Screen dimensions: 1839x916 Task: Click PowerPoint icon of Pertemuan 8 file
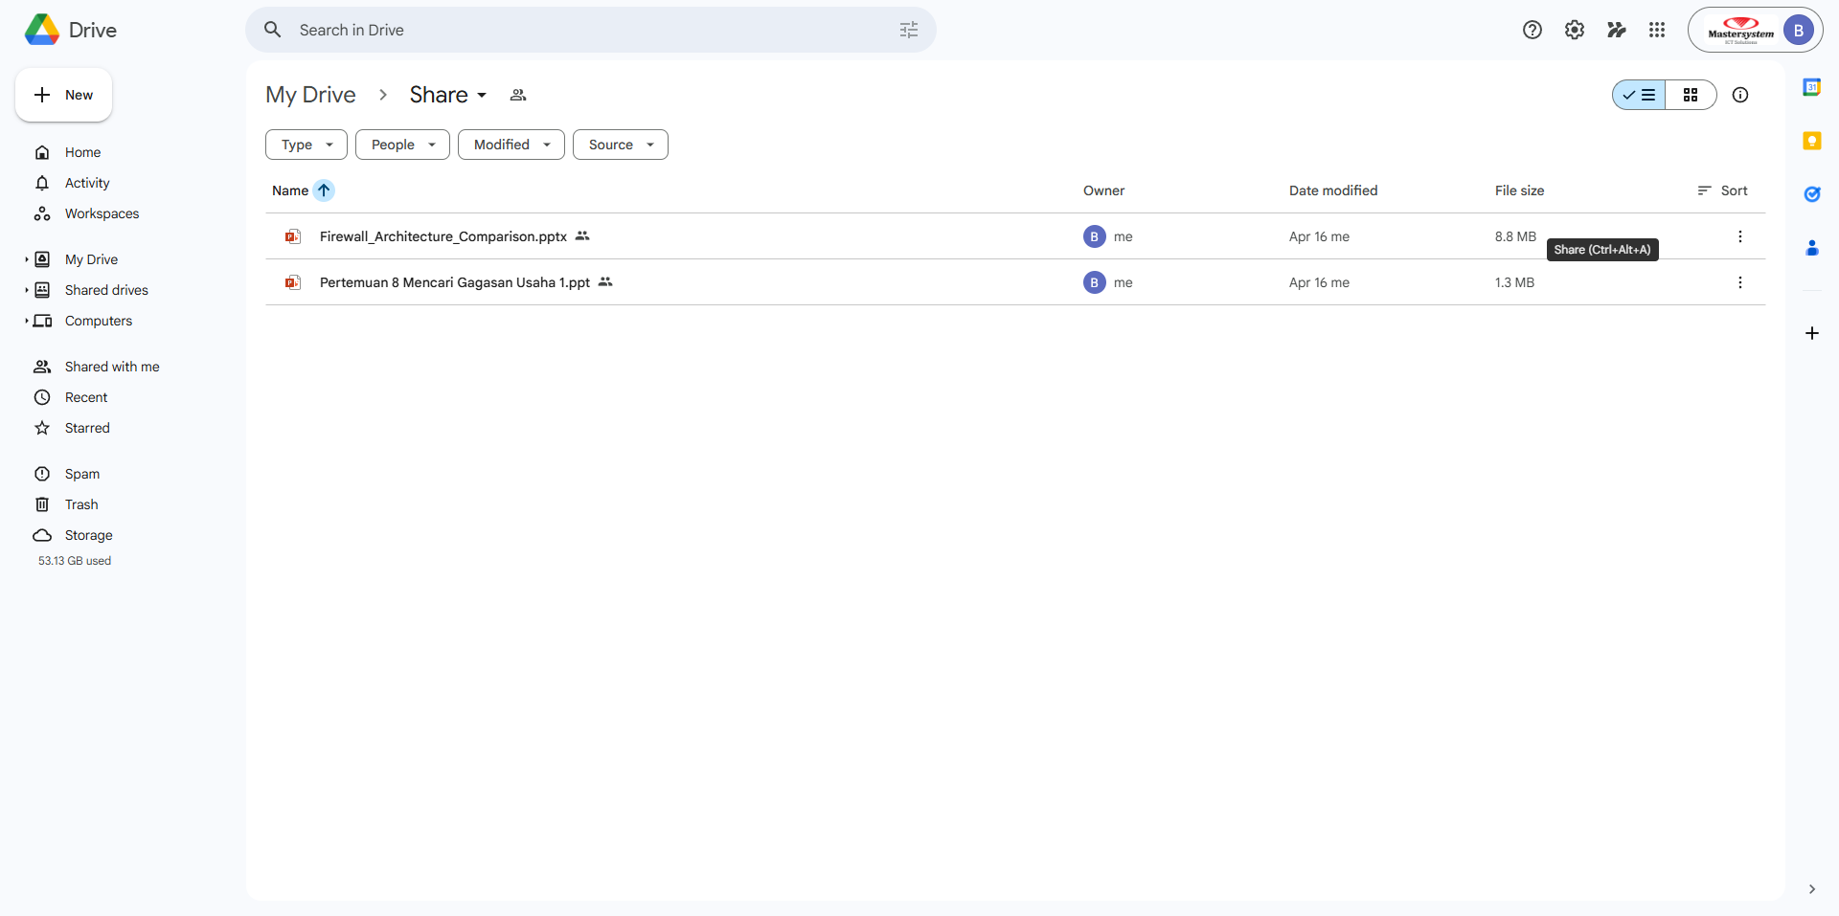pos(293,282)
